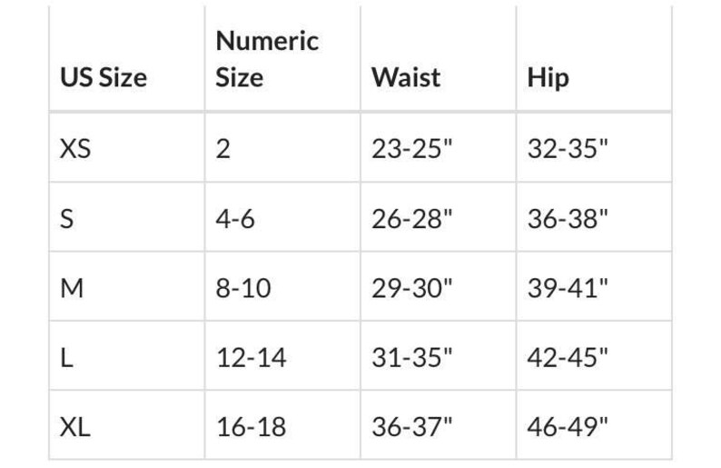Select the 4-6 numeric size cell
The width and height of the screenshot is (721, 468).
coord(235,219)
